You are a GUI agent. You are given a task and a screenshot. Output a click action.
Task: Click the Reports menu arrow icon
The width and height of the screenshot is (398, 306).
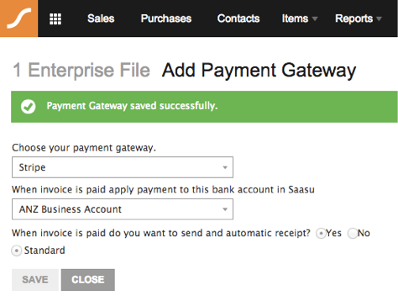(379, 19)
